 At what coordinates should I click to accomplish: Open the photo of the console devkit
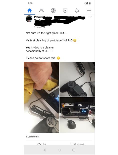pyautogui.click(x=77, y=115)
